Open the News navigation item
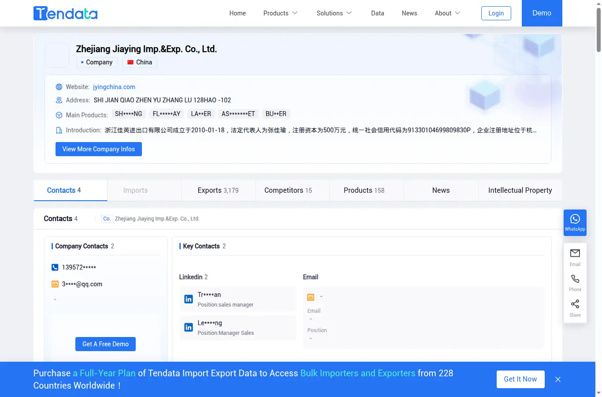Image resolution: width=602 pixels, height=397 pixels. (409, 13)
